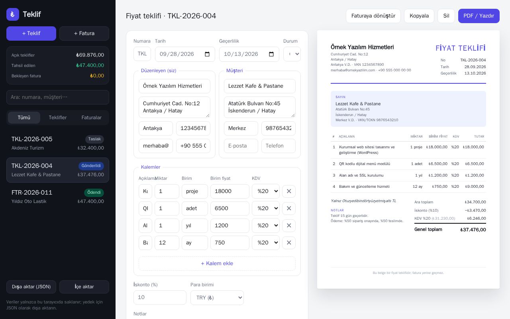Click customer address field 'Atatürk Bulvarı No:45'
Viewport: 510px width, 319px height.
tap(260, 107)
